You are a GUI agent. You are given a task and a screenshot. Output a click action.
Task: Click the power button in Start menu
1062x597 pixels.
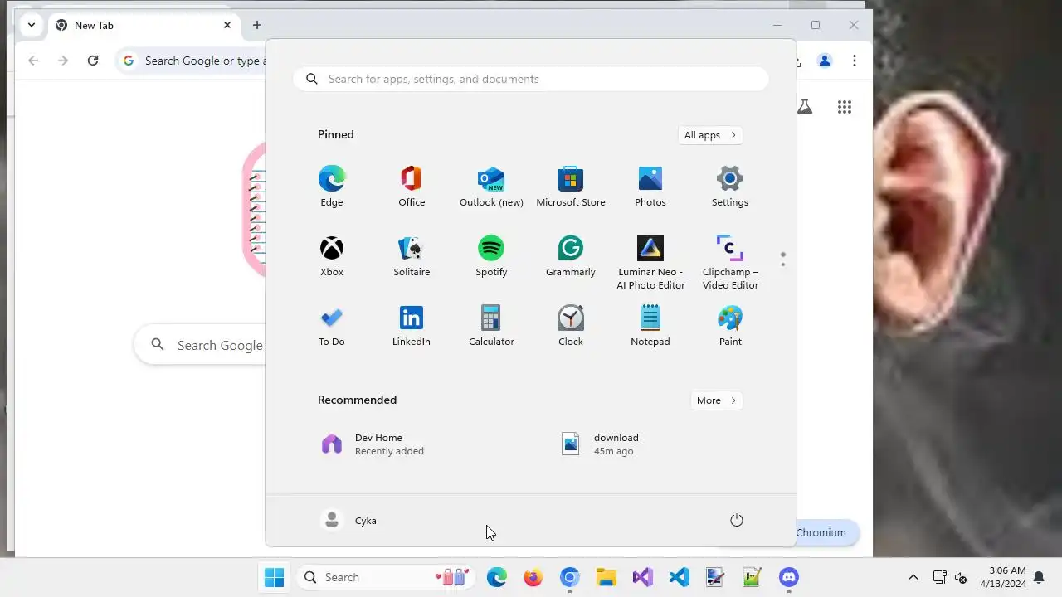pyautogui.click(x=736, y=520)
